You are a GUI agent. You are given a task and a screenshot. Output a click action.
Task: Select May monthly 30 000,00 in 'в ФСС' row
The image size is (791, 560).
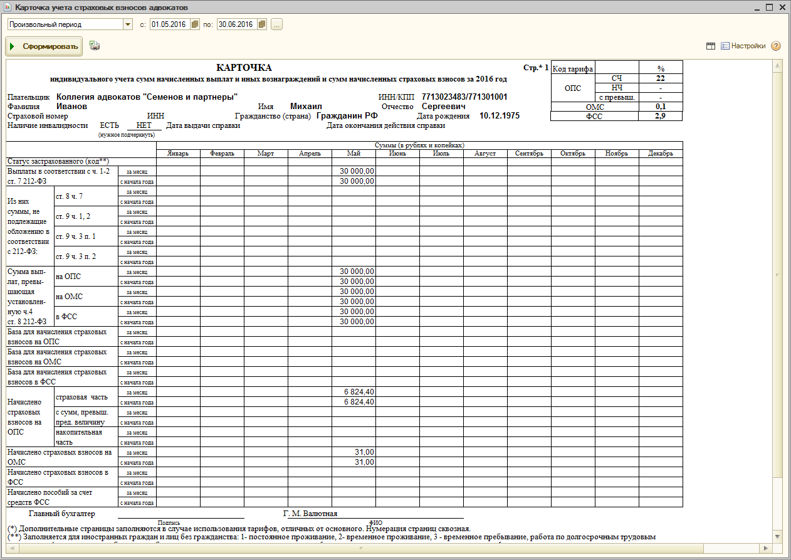[354, 311]
